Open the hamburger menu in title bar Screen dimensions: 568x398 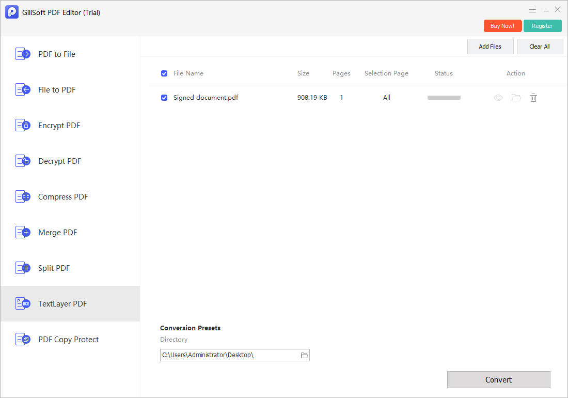532,10
